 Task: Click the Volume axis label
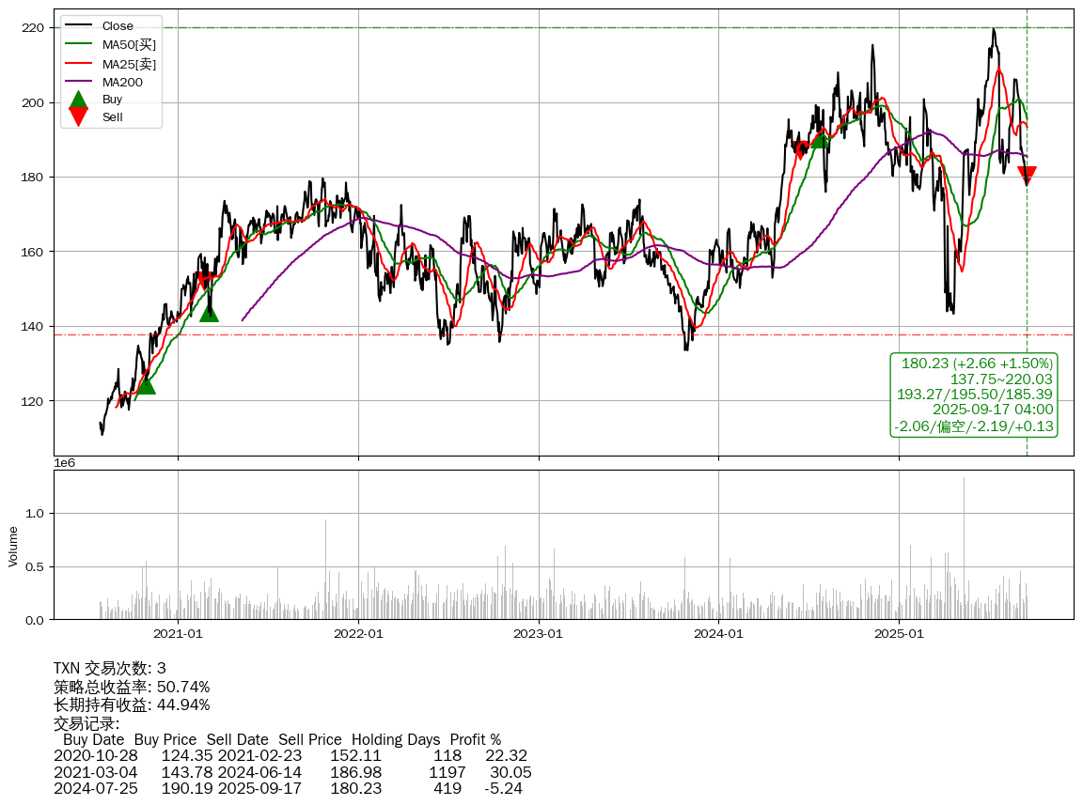(x=13, y=546)
